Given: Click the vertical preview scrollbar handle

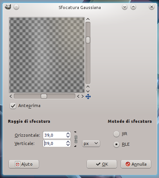Looking at the screenshot, I should 88,40.
